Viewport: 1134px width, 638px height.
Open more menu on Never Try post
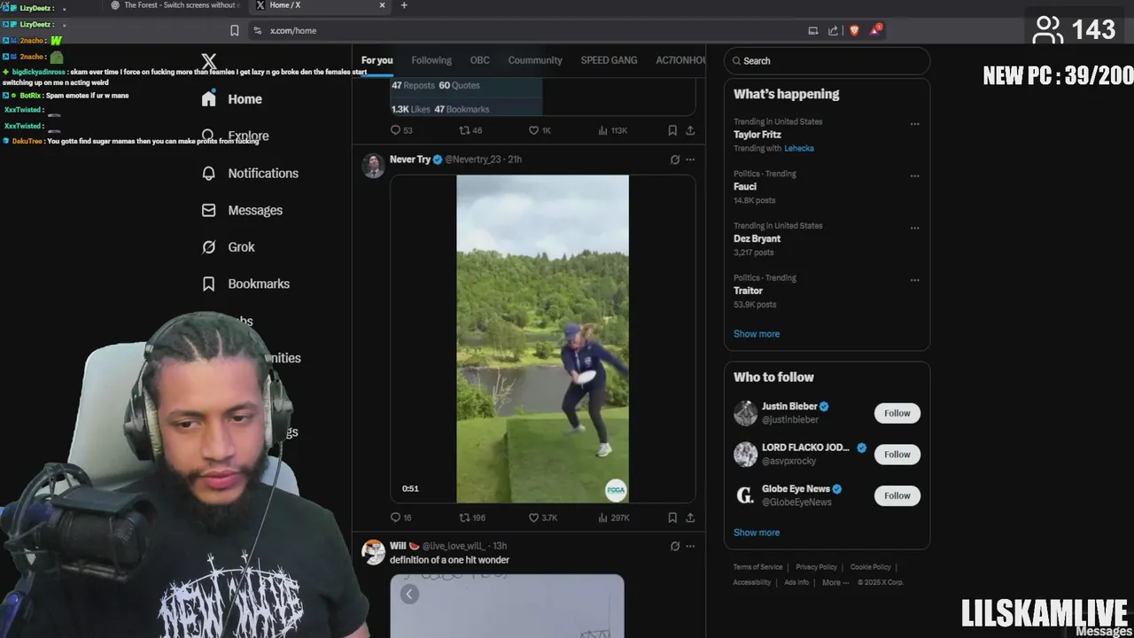tap(690, 159)
